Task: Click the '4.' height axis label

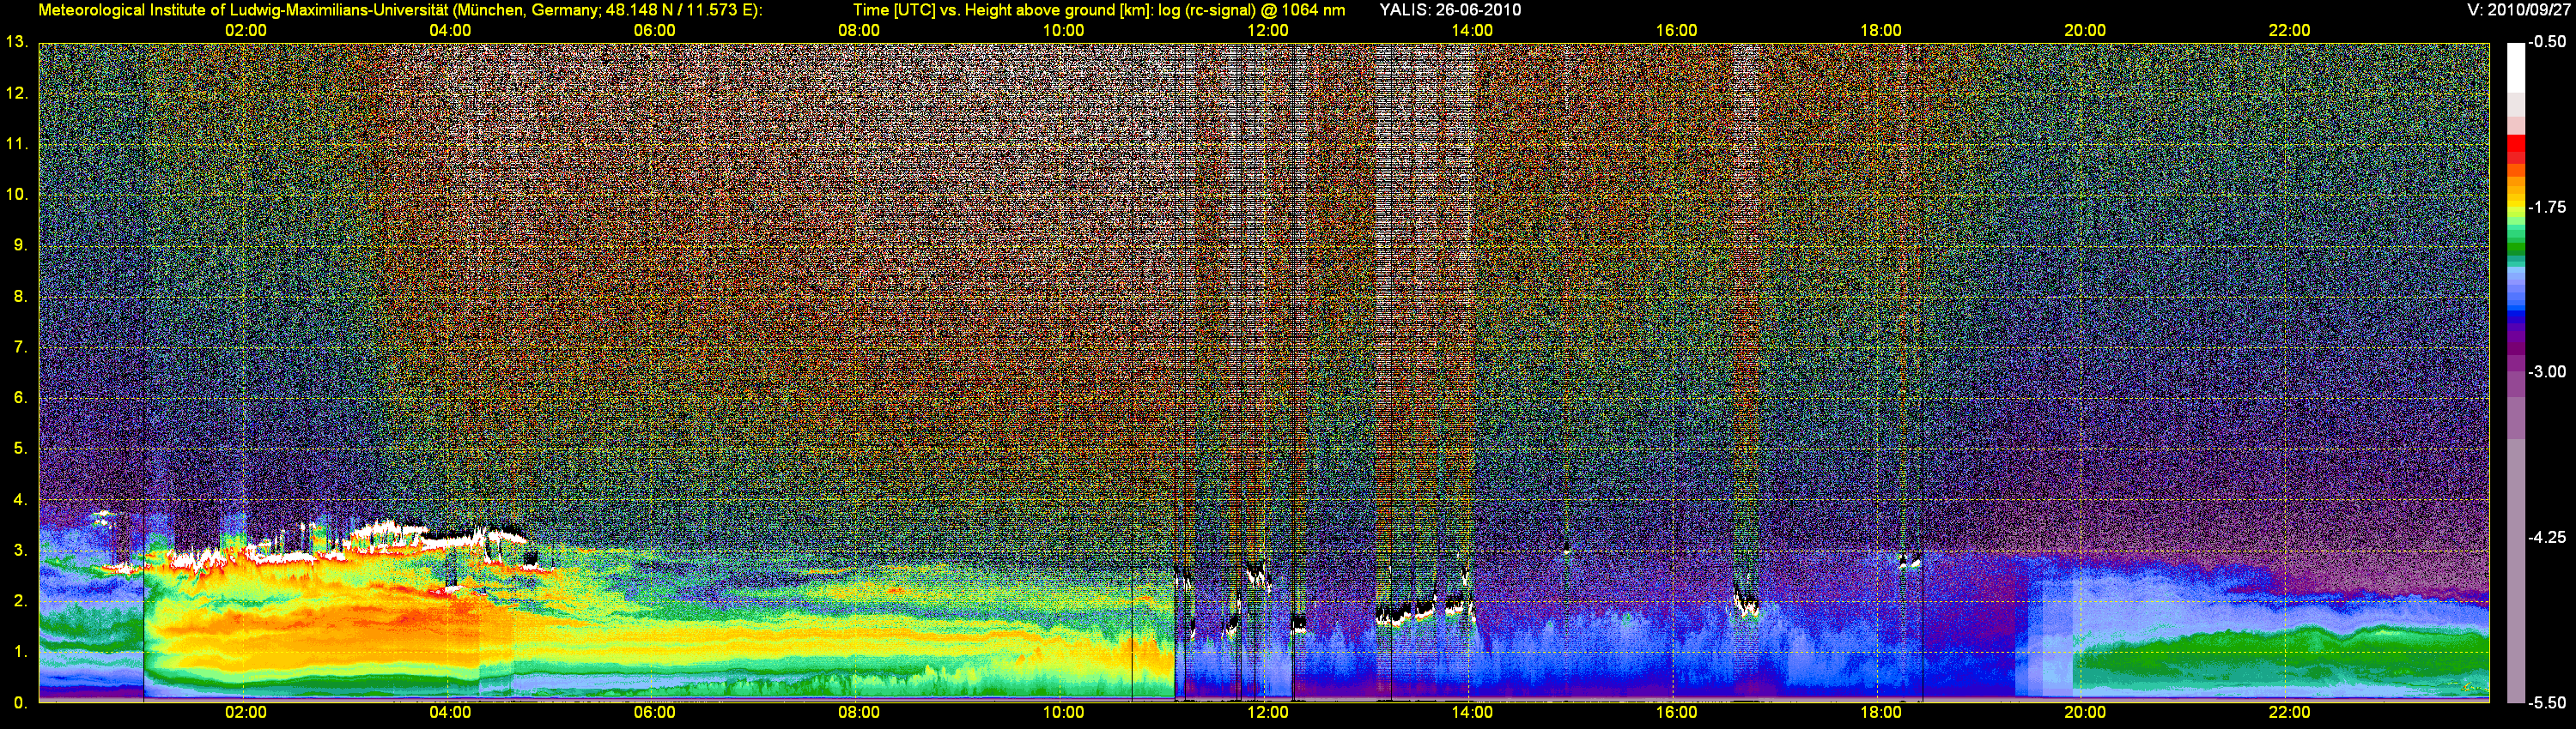Action: pyautogui.click(x=20, y=499)
